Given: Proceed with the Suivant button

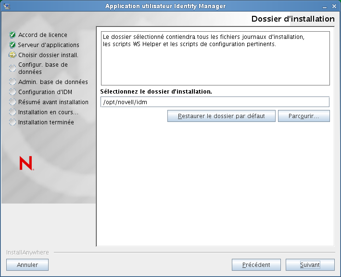Looking at the screenshot, I should (310, 265).
